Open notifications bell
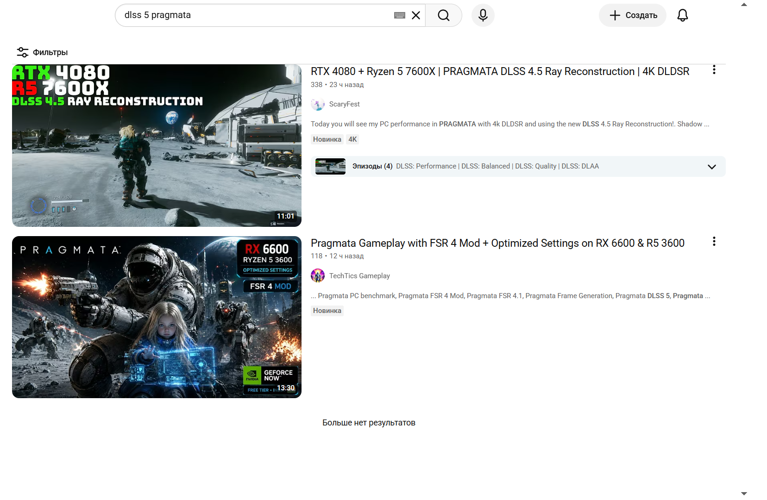767x500 pixels. [683, 15]
